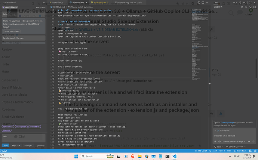Click line 122 code --install-extension command
This screenshot has height=160, width=258.
(x=97, y=25)
